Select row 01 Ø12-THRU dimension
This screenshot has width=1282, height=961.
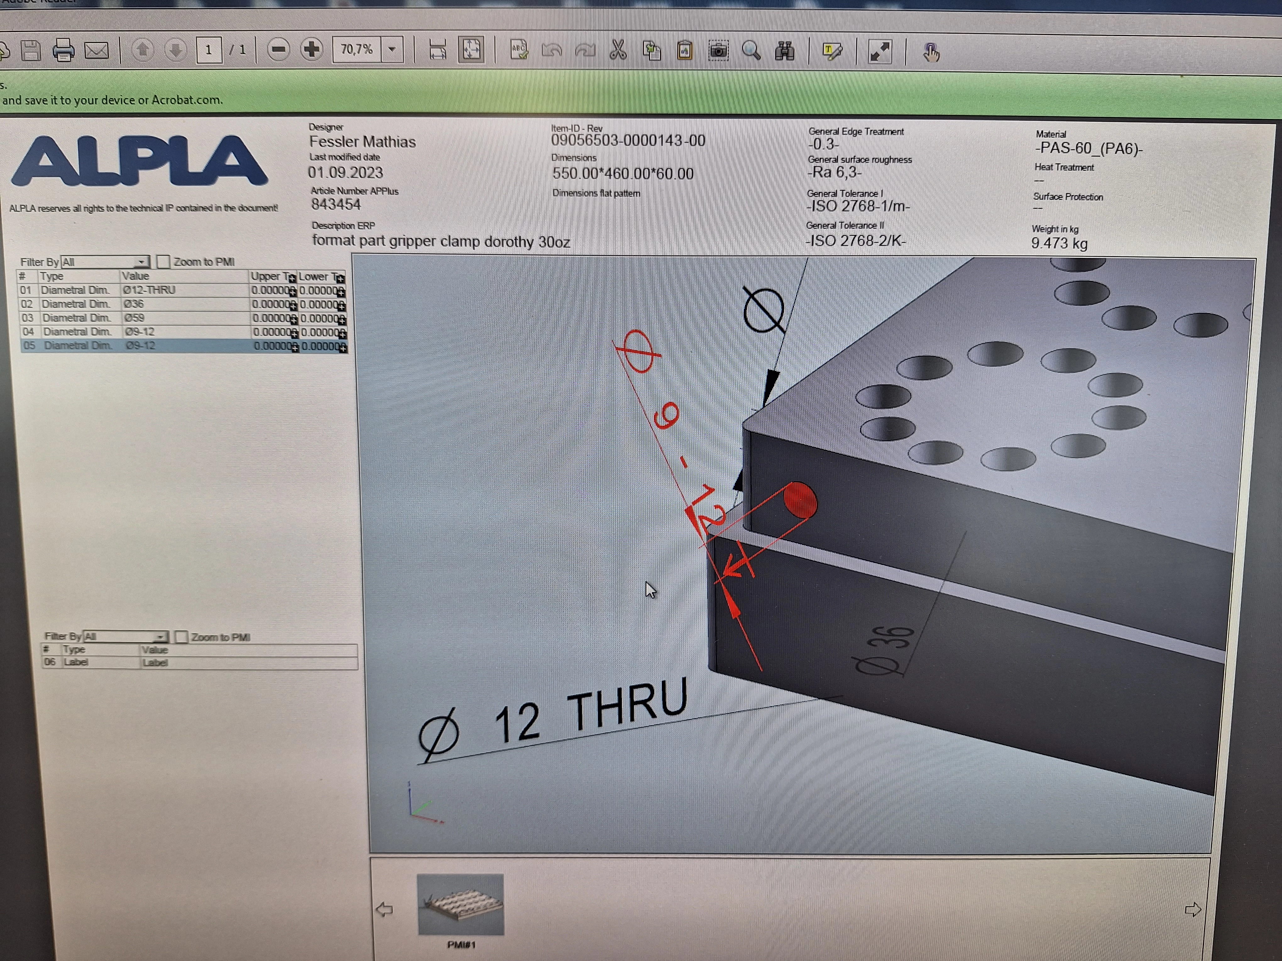click(148, 290)
